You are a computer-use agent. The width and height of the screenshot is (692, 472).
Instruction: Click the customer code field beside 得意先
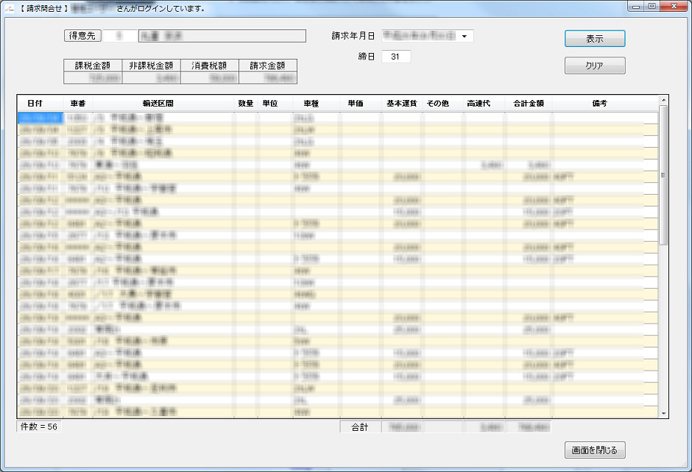pos(119,36)
